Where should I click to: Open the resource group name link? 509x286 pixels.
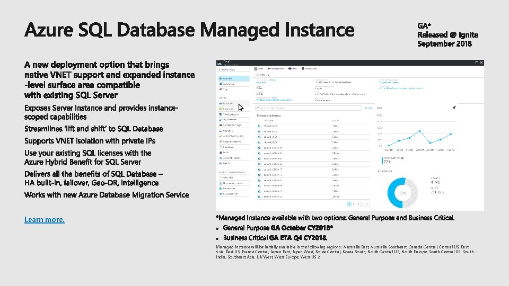[x=261, y=83]
